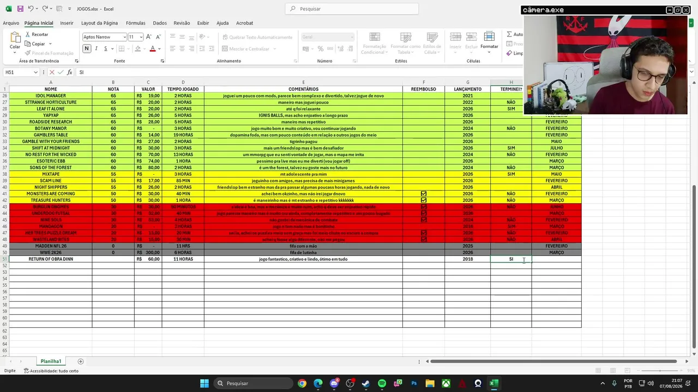Click the Colar (paste) clipboard icon
Image resolution: width=698 pixels, height=392 pixels.
click(15, 38)
